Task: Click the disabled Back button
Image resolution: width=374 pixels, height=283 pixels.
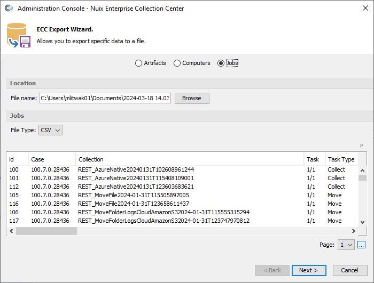Action: tap(272, 270)
